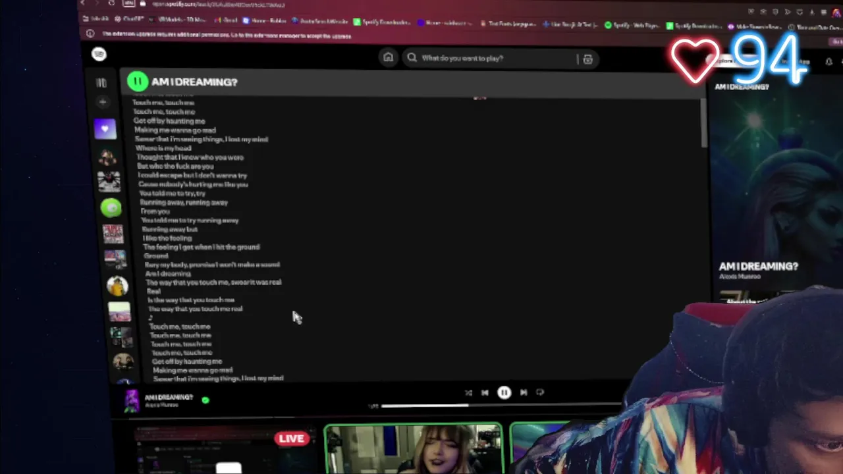
Task: Click the notifications bell icon
Action: tap(829, 62)
